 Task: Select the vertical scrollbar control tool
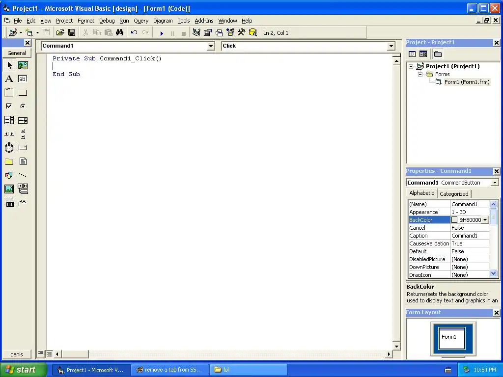click(23, 134)
